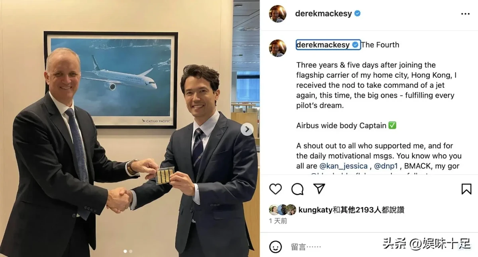Share post via paper plane icon
The width and height of the screenshot is (478, 257).
pyautogui.click(x=319, y=189)
